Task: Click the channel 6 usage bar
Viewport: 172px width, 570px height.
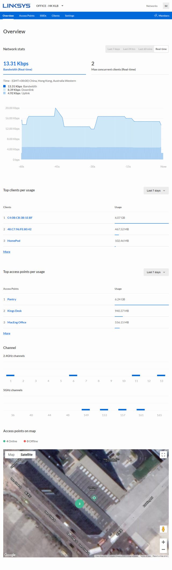Action: tap(73, 375)
